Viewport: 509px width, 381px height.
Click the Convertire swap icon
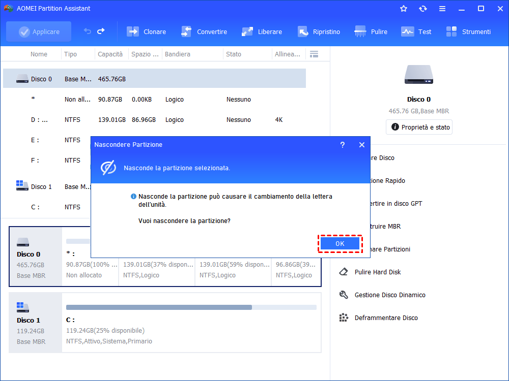[186, 31]
